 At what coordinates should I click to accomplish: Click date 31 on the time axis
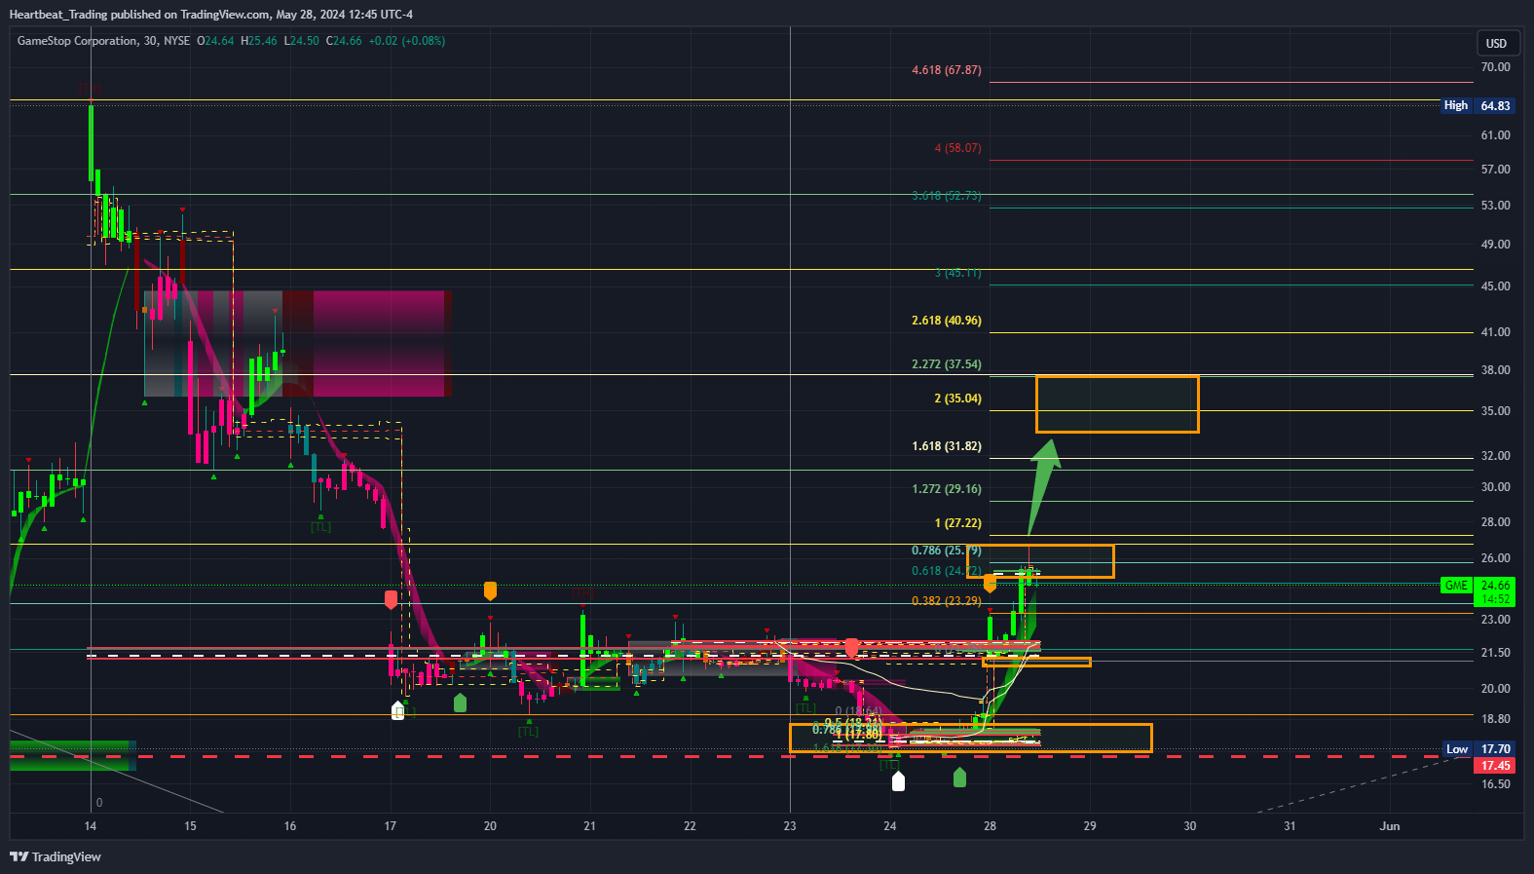click(x=1290, y=826)
